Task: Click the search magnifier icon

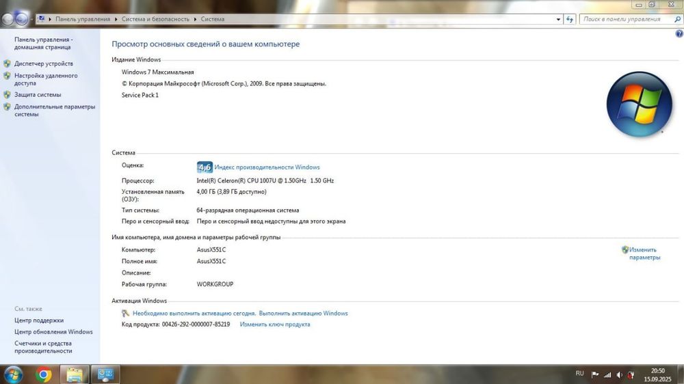Action: (677, 19)
